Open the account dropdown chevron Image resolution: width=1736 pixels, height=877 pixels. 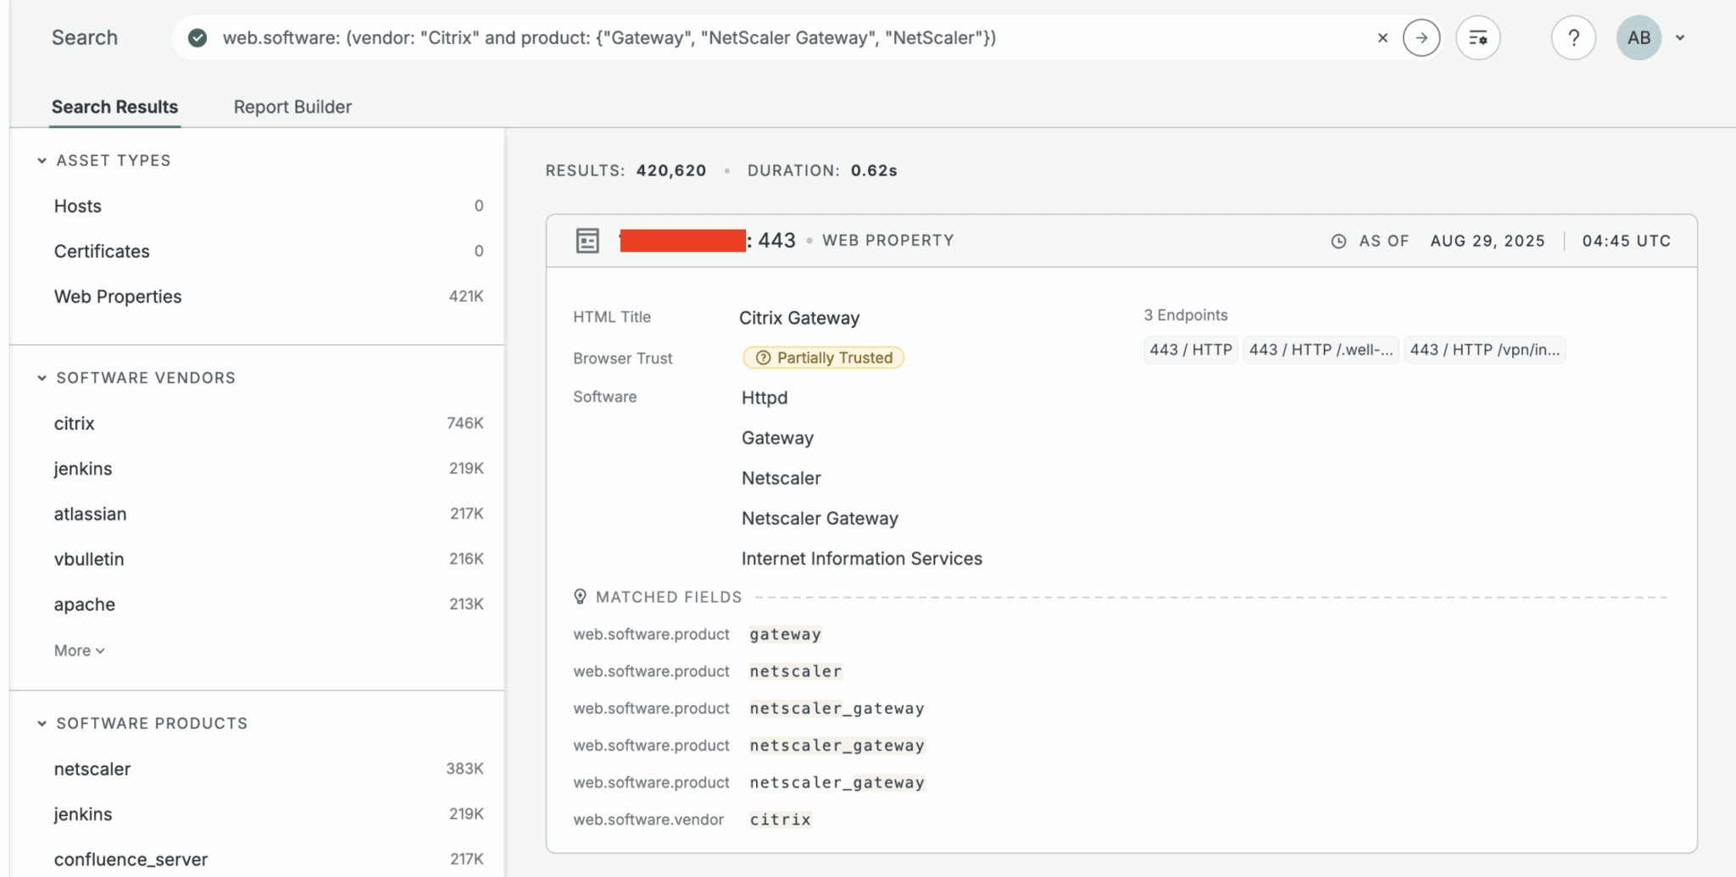pyautogui.click(x=1680, y=38)
